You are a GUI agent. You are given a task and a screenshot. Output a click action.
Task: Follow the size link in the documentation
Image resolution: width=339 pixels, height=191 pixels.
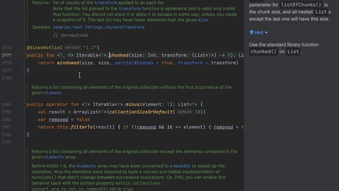(x=203, y=20)
